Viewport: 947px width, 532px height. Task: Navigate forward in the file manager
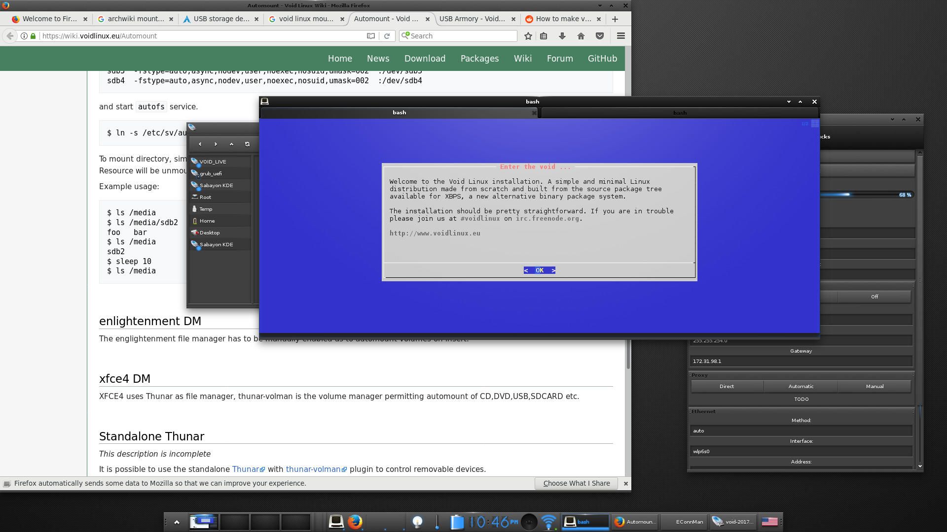pos(216,144)
